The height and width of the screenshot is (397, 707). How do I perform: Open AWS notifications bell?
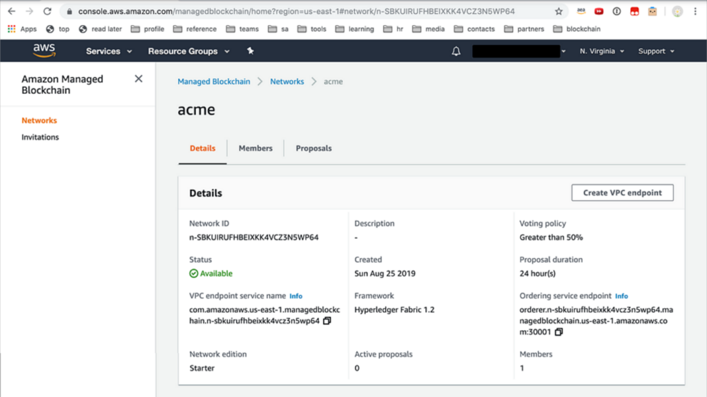coord(456,51)
